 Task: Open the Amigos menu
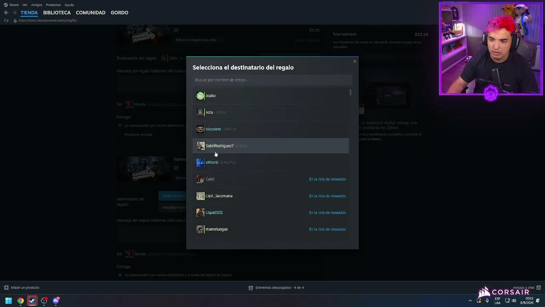[x=37, y=5]
